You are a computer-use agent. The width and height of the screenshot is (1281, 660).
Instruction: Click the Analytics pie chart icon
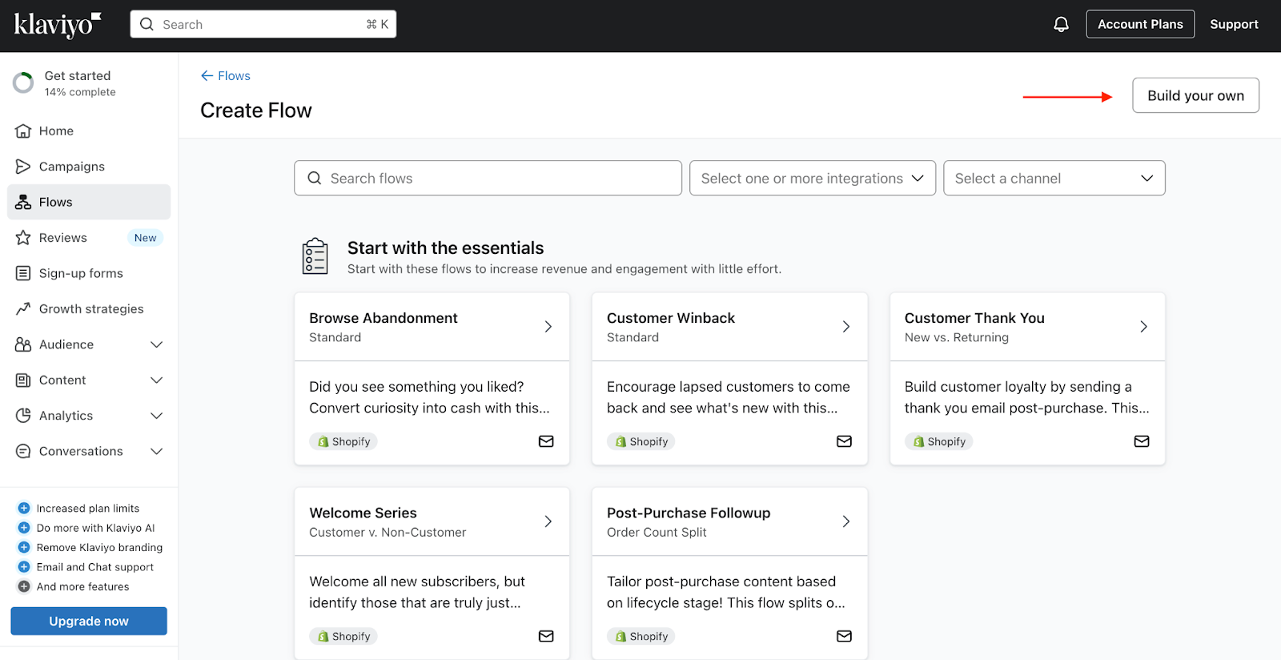[23, 416]
